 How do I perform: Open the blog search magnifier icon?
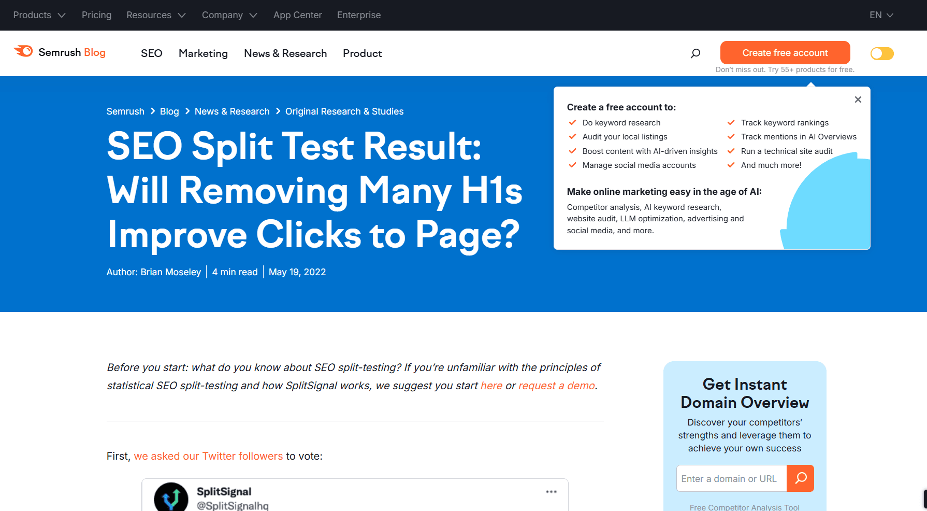(x=696, y=53)
